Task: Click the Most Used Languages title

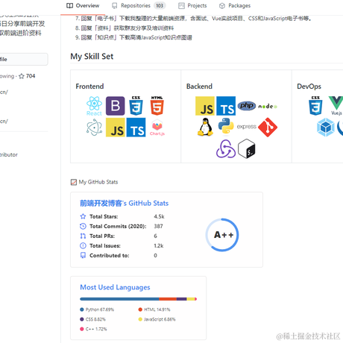Action: (x=115, y=287)
